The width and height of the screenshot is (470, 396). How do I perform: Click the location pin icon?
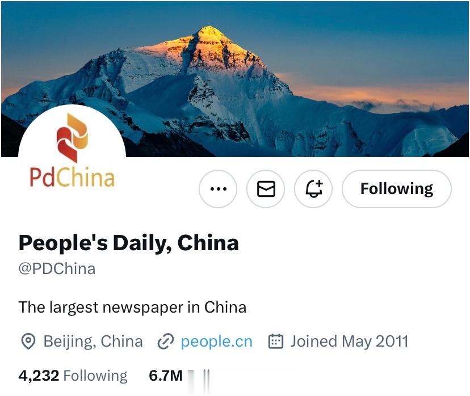[28, 342]
